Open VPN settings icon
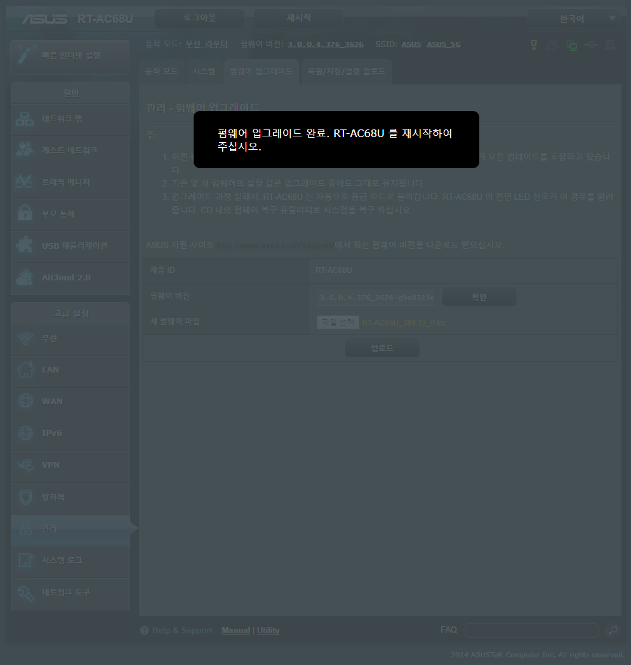Screen dimensions: 631x665 (25, 465)
